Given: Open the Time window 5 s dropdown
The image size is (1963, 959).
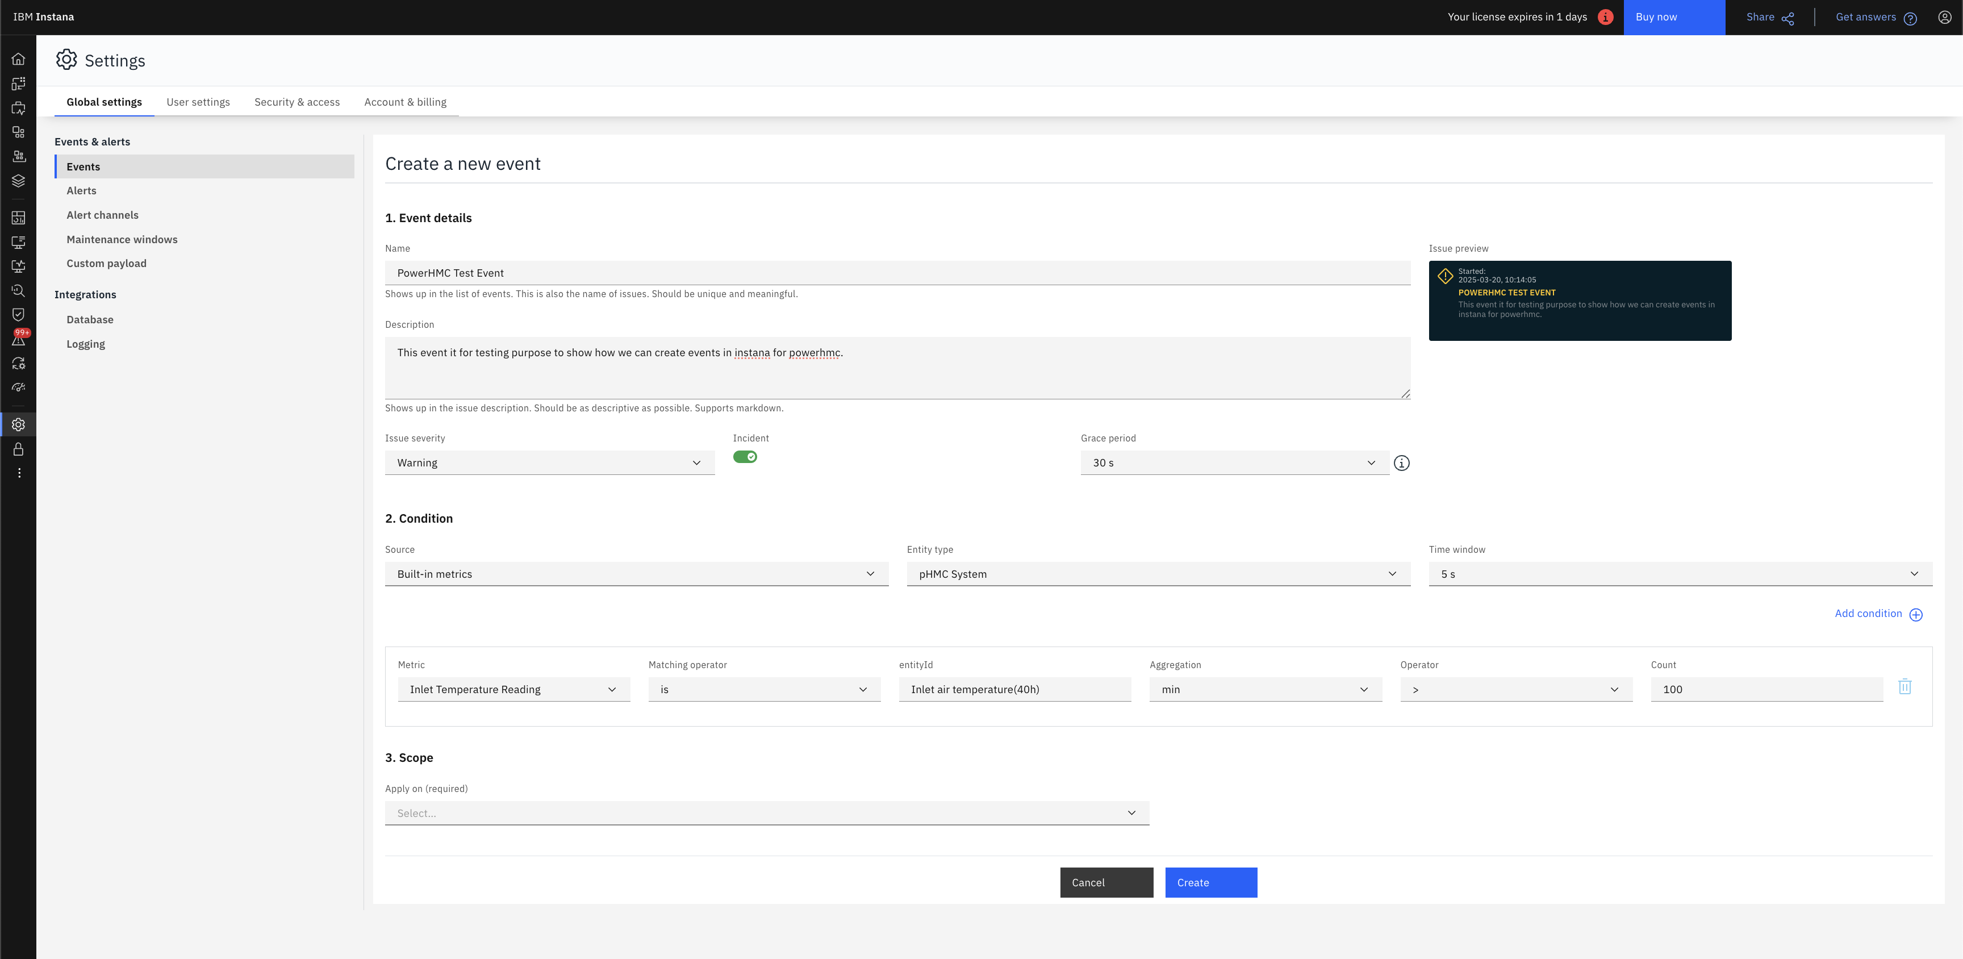Looking at the screenshot, I should 1680,574.
